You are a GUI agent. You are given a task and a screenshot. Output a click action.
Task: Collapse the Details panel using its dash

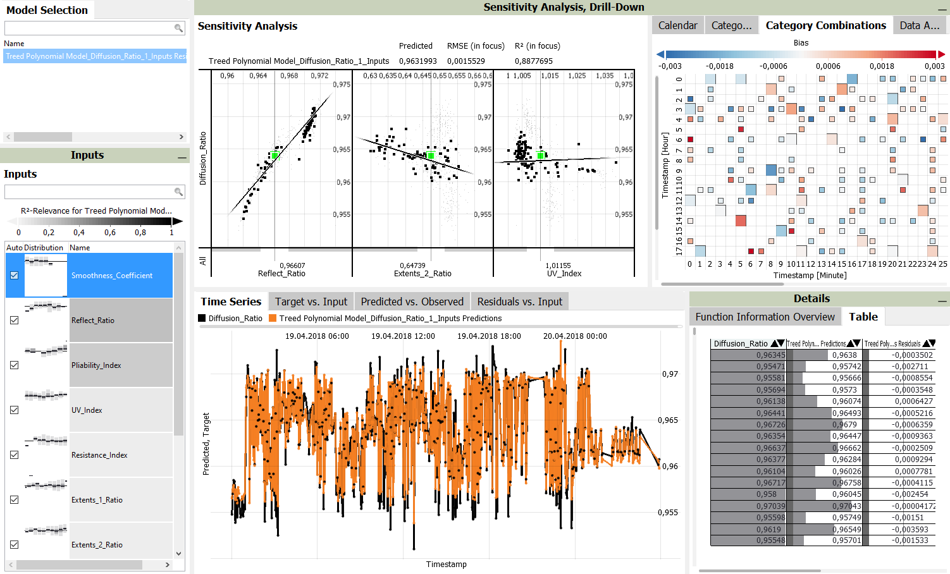(942, 300)
